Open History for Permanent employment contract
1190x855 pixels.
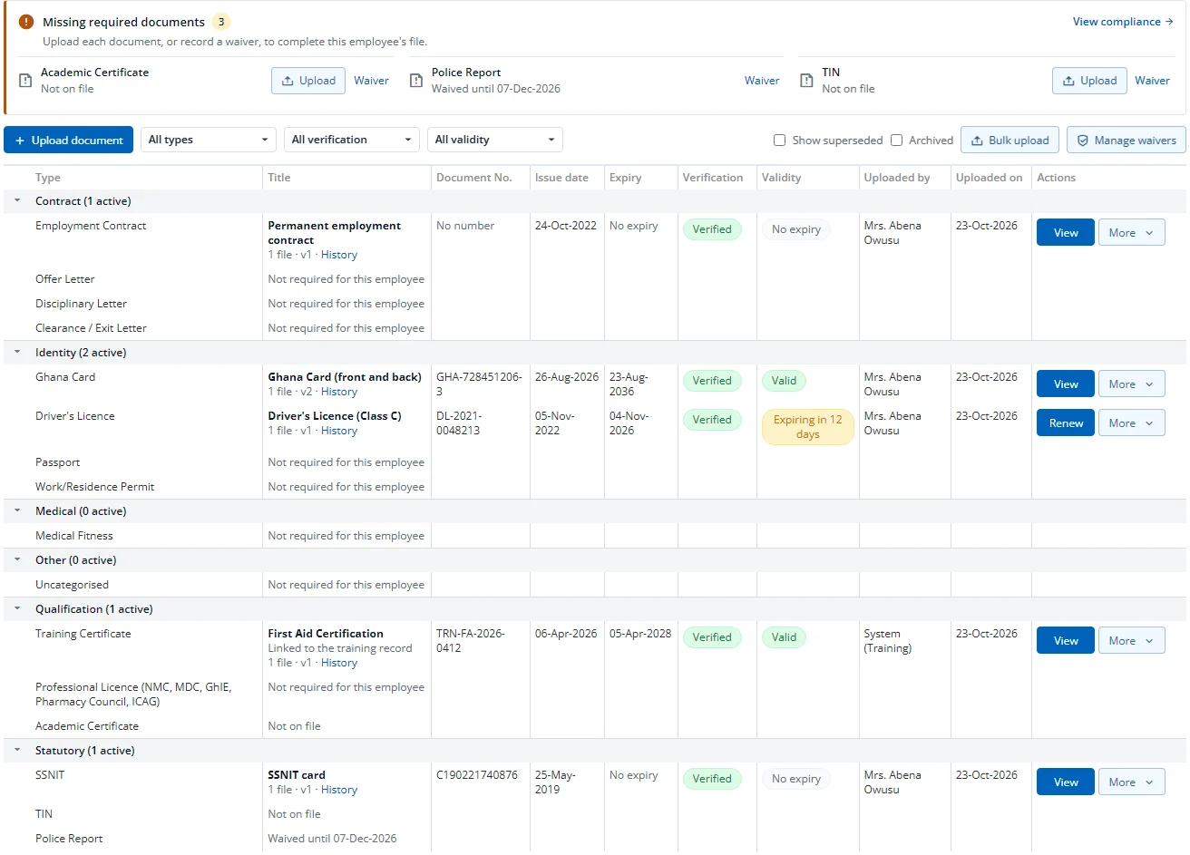tap(339, 255)
